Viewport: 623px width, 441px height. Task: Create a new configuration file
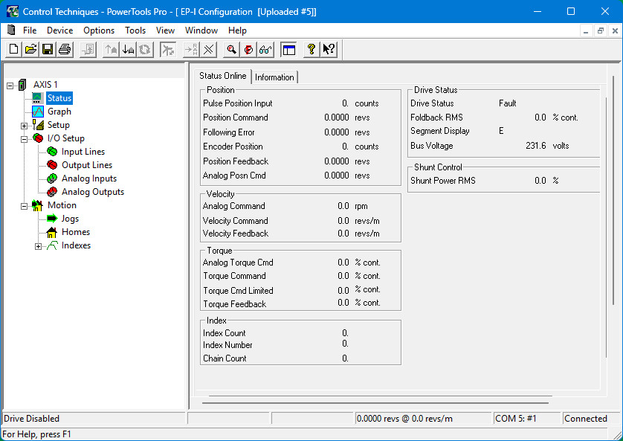[x=13, y=50]
